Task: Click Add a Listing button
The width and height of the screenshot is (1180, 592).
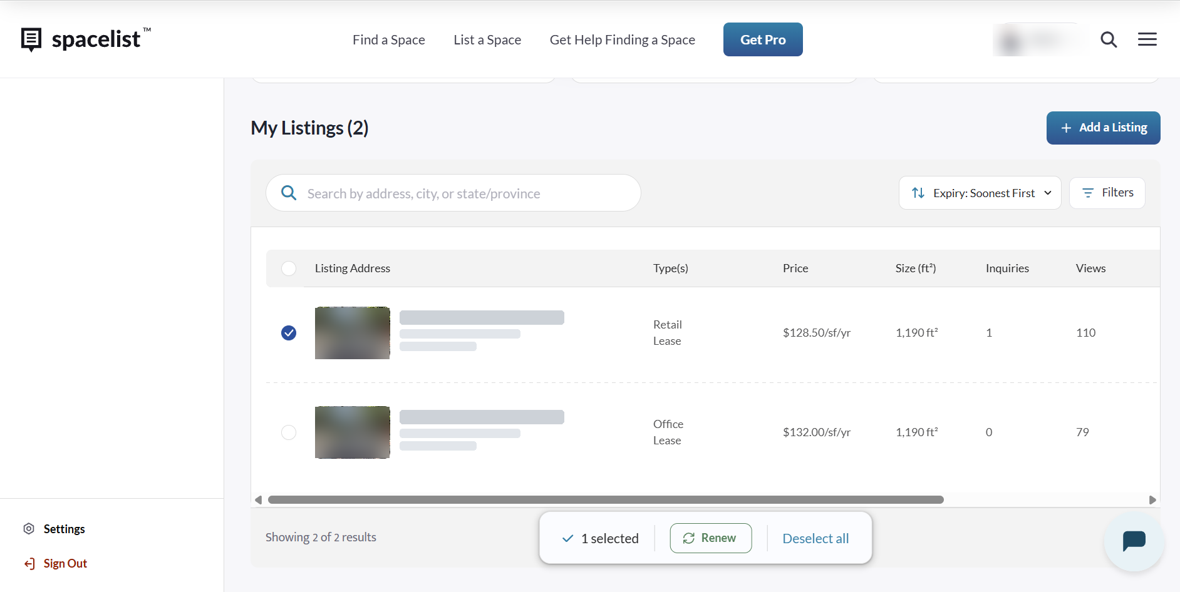Action: [1103, 128]
